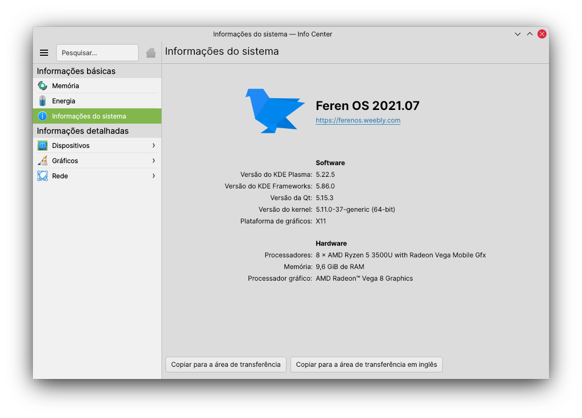Click the Plataforma de gráficos label
582x418 pixels.
pos(276,221)
